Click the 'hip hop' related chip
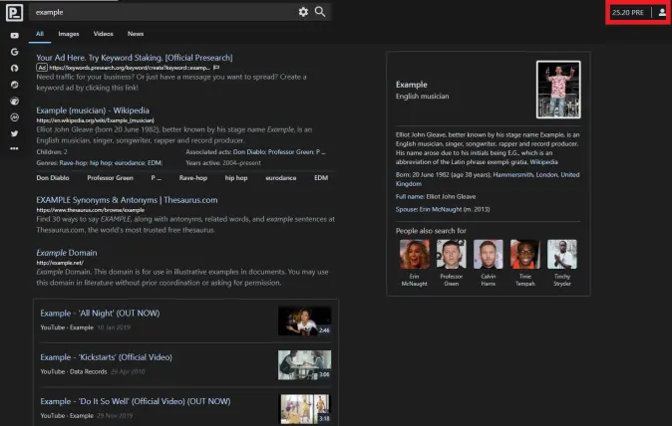 click(236, 178)
